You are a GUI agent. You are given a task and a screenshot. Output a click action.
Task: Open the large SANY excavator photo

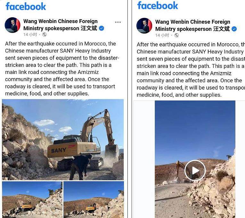point(63,140)
